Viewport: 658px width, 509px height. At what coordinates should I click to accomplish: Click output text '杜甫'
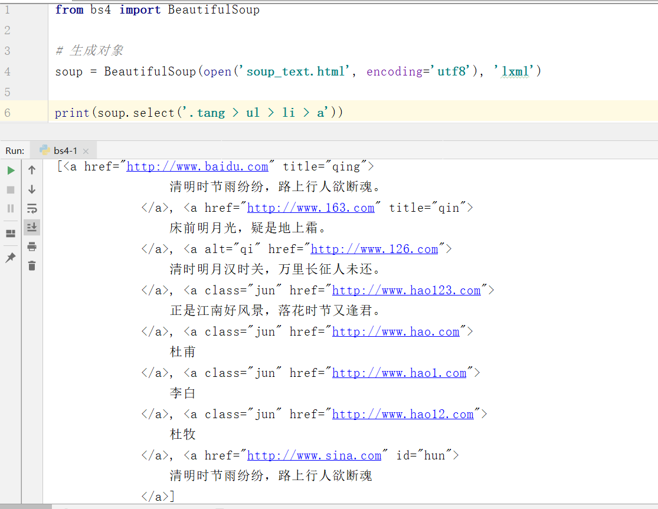coord(182,352)
